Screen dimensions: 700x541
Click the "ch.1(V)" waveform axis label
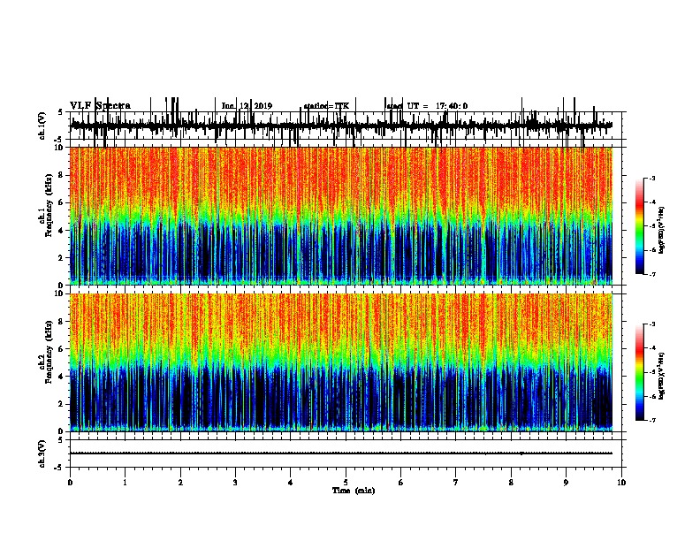click(42, 126)
